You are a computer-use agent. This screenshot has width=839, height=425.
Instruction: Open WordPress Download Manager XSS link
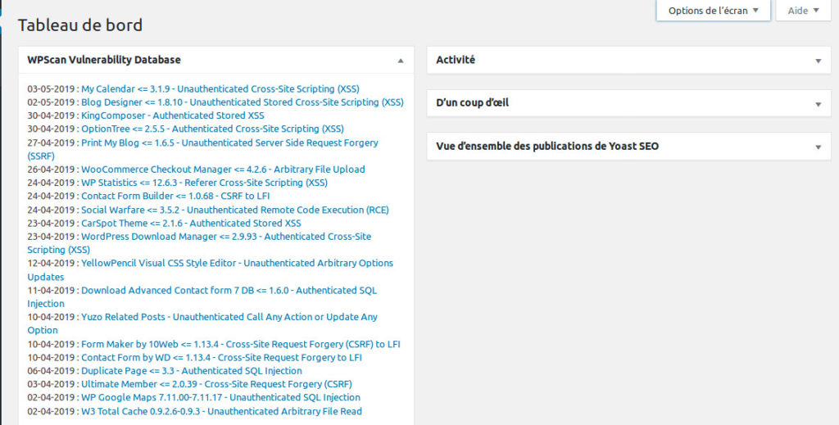coord(226,237)
